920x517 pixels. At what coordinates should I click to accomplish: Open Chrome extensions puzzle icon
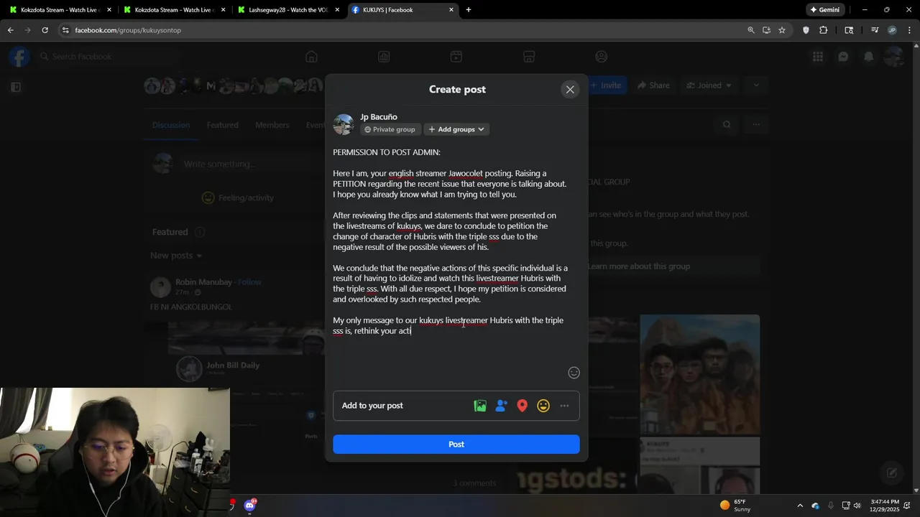pos(824,30)
